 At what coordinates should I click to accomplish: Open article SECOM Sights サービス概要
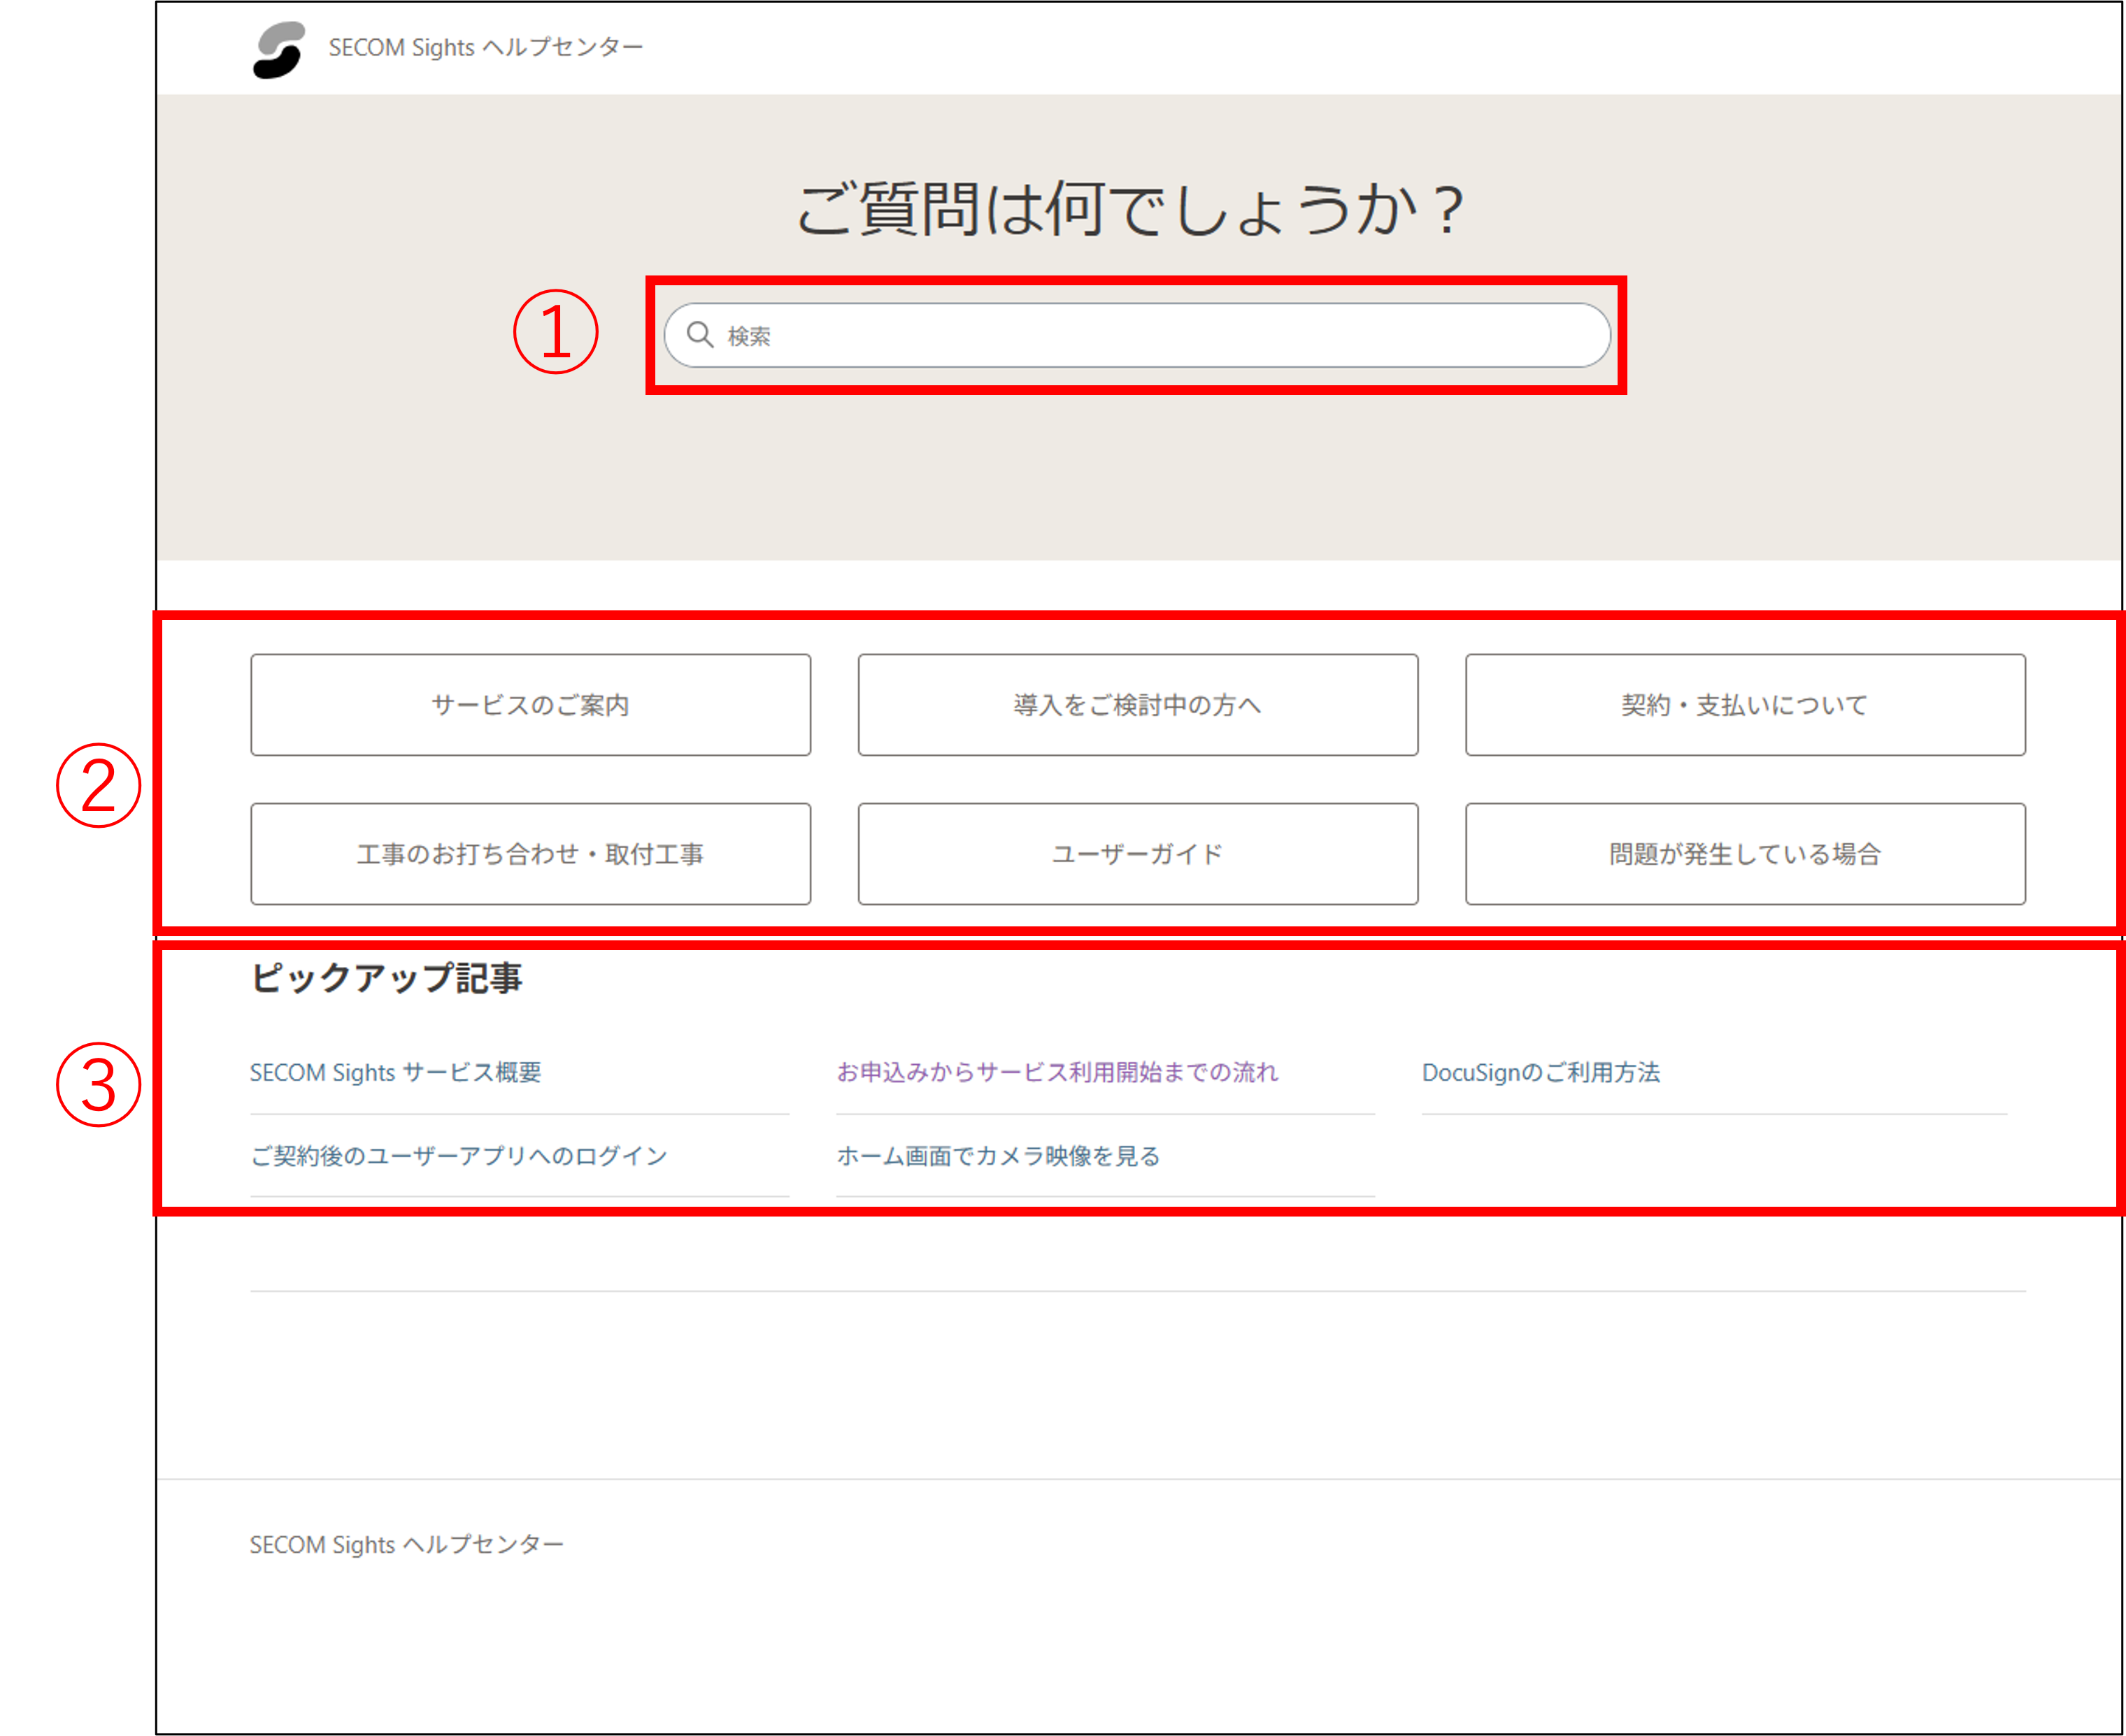pyautogui.click(x=395, y=1072)
